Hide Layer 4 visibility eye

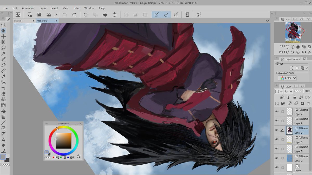coord(277,112)
